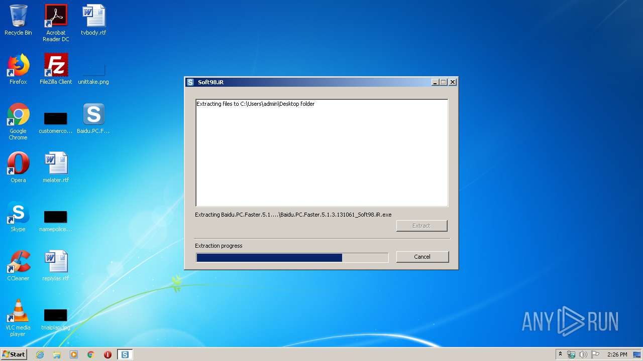Select the melater.rtf desktop file
This screenshot has width=643, height=361.
pyautogui.click(x=56, y=167)
